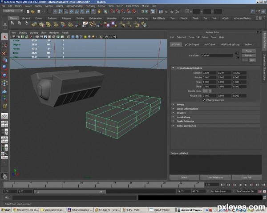Activate the Move tool cone icon

[x=4, y=60]
